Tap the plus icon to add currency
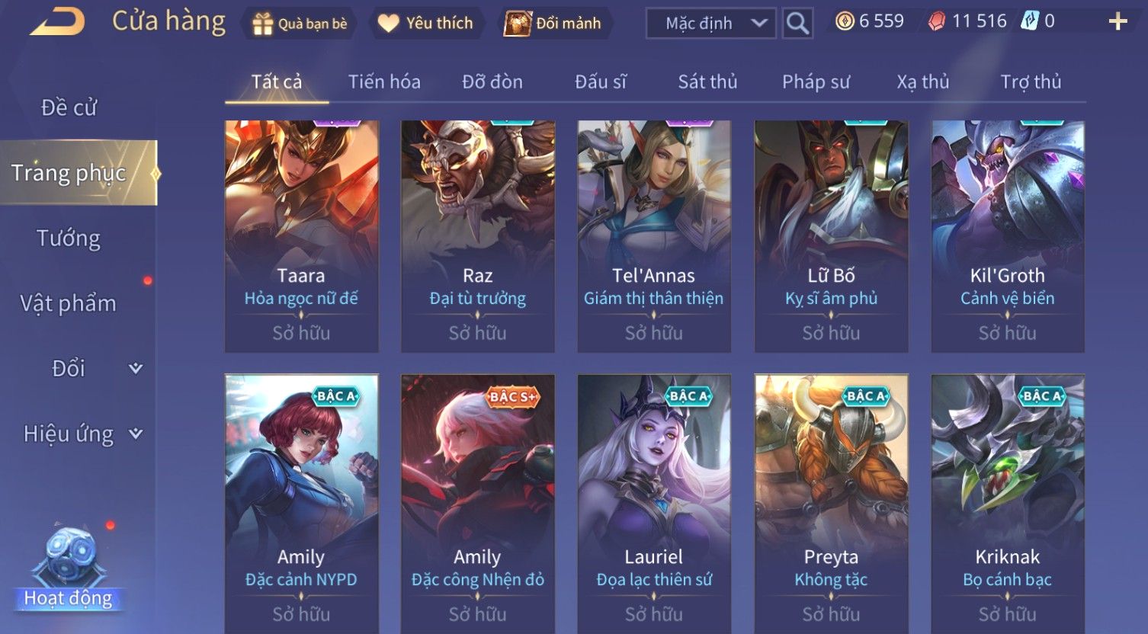This screenshot has width=1148, height=634. (x=1118, y=21)
